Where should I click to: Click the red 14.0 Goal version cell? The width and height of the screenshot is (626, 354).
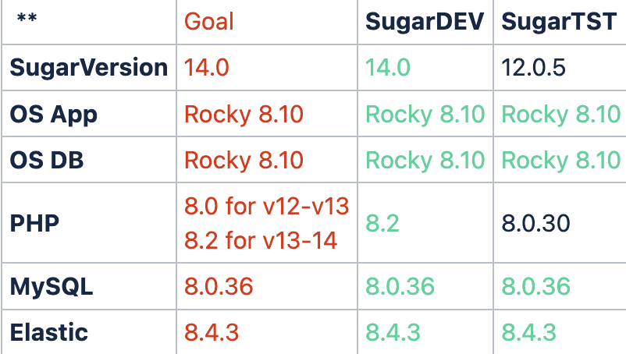tap(207, 67)
